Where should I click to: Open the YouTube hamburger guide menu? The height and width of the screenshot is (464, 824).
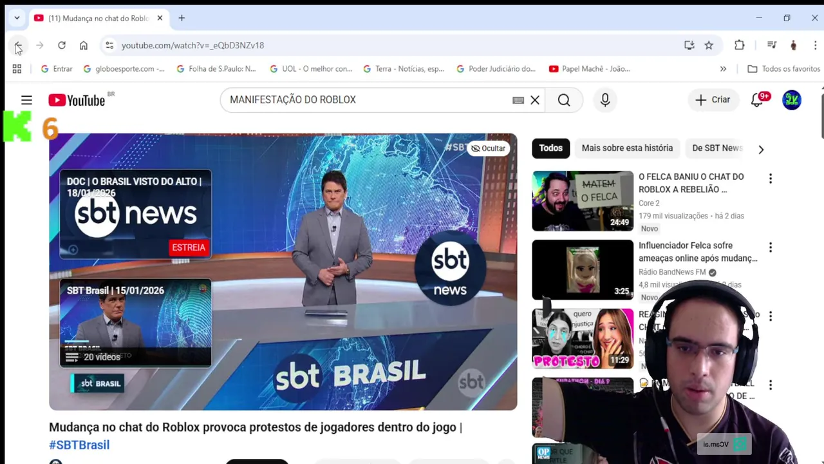click(x=26, y=100)
